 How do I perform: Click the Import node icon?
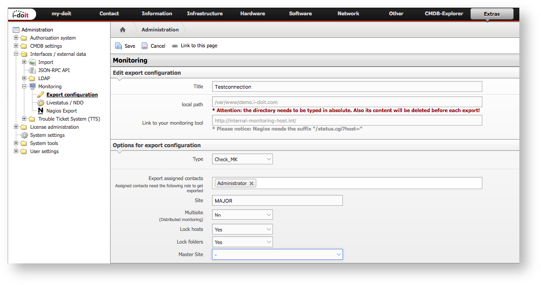(x=32, y=62)
